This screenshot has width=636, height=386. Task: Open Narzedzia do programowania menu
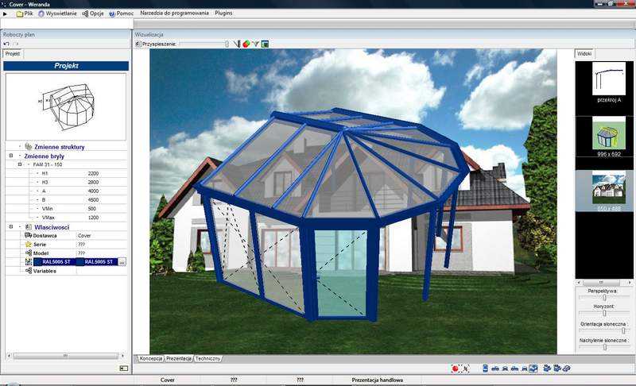174,13
